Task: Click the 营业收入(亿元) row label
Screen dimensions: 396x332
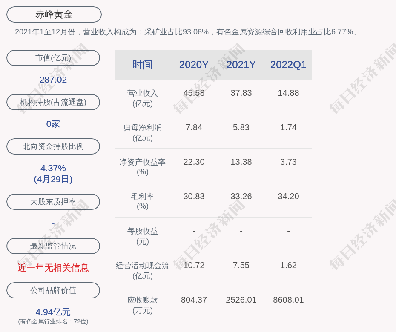Action: click(x=143, y=98)
